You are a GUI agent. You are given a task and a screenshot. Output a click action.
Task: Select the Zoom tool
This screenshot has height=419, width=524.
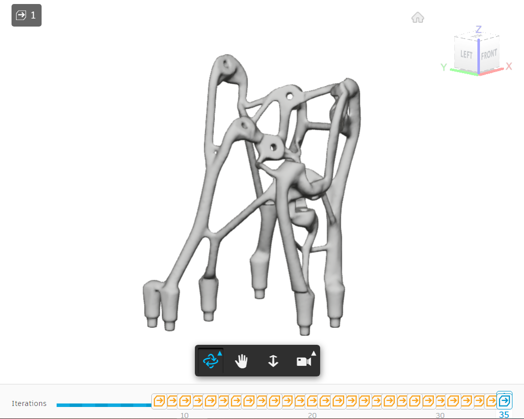pyautogui.click(x=273, y=360)
